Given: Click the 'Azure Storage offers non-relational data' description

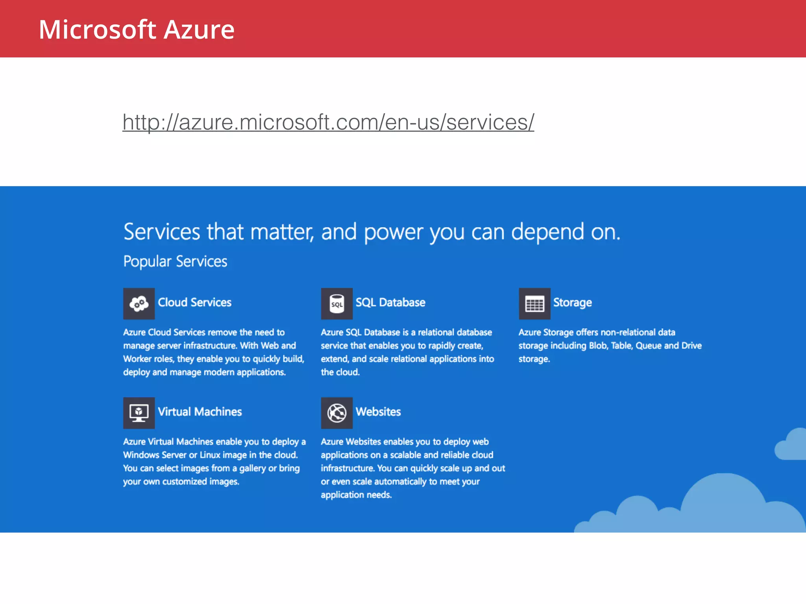Looking at the screenshot, I should point(610,346).
